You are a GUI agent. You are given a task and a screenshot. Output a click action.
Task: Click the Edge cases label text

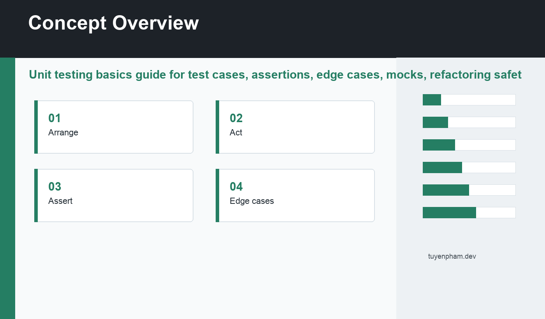click(252, 201)
